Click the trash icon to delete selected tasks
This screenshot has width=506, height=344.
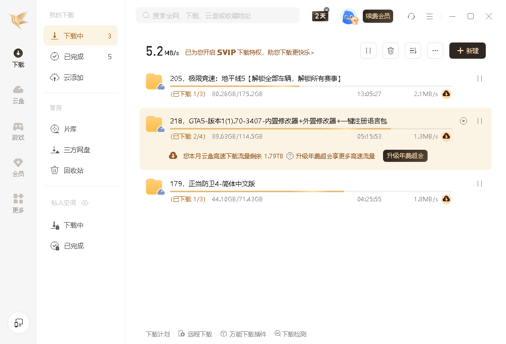[390, 51]
